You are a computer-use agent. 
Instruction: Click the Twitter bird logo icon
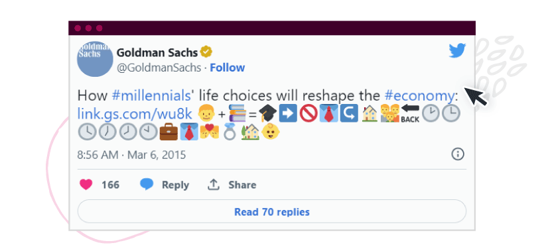point(457,50)
